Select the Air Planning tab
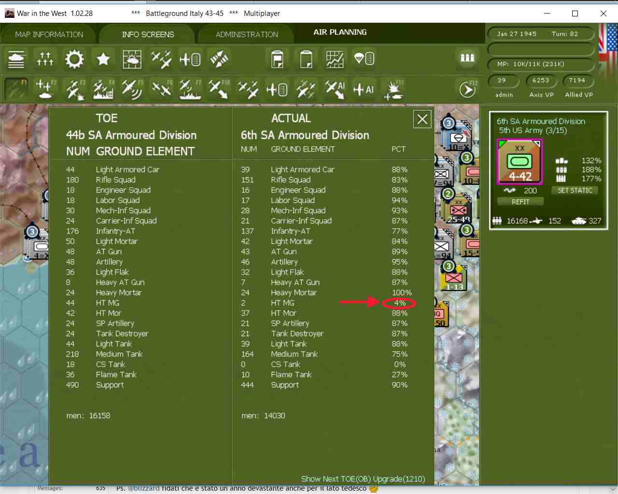This screenshot has width=618, height=494. pyautogui.click(x=340, y=32)
